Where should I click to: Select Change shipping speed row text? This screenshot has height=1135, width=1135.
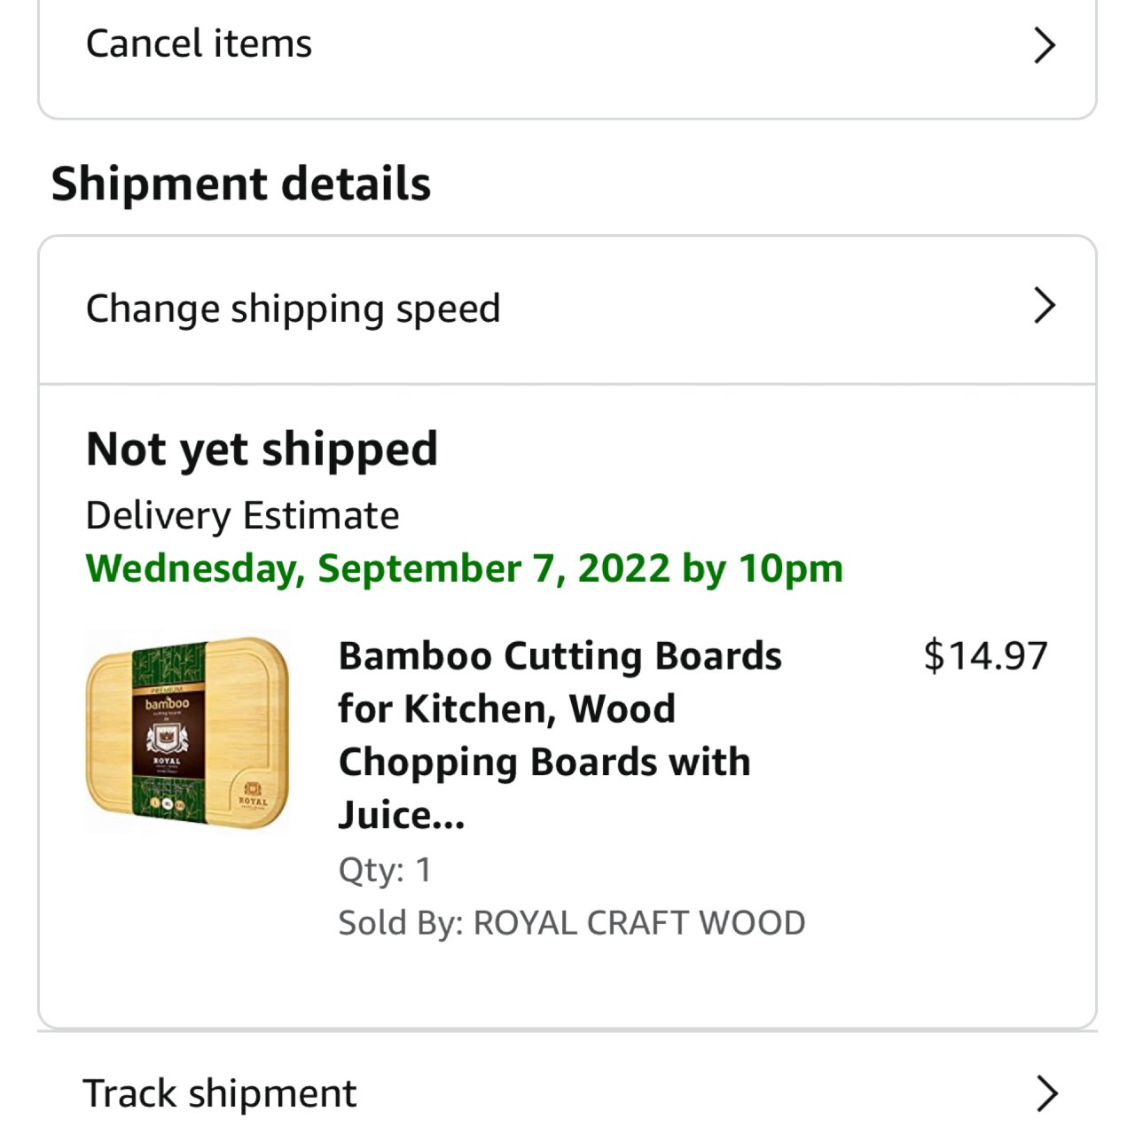(x=293, y=309)
